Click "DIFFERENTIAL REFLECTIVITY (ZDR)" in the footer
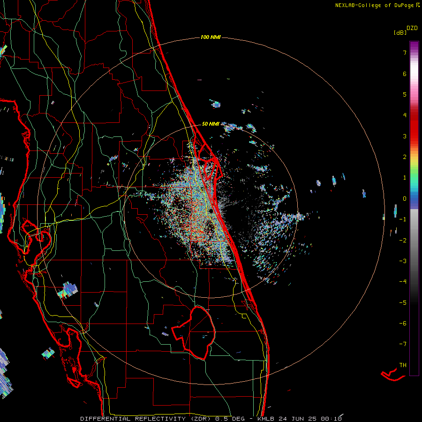422x422 pixels. (147, 419)
